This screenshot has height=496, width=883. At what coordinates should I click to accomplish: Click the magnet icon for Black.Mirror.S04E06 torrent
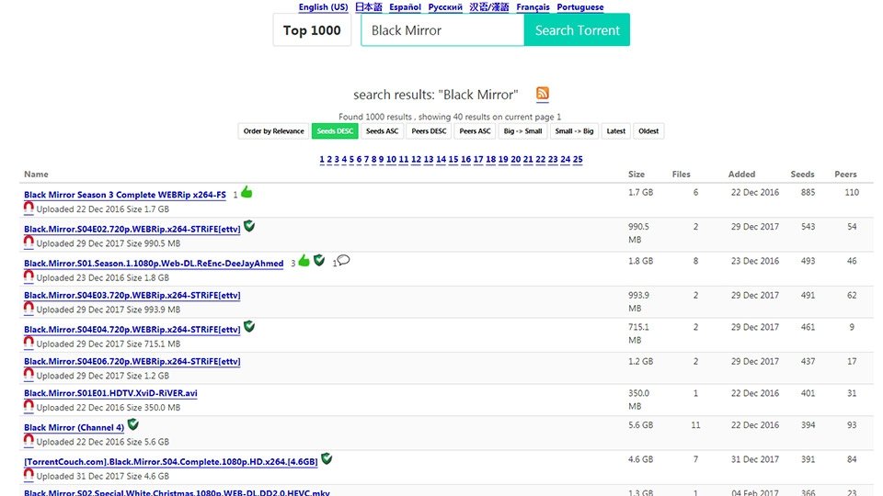(29, 374)
